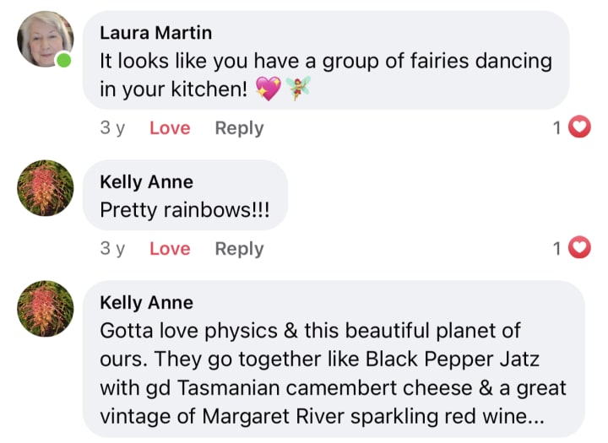View heart reaction icon on Pretty rainbows
The height and width of the screenshot is (443, 608).
pos(579,247)
